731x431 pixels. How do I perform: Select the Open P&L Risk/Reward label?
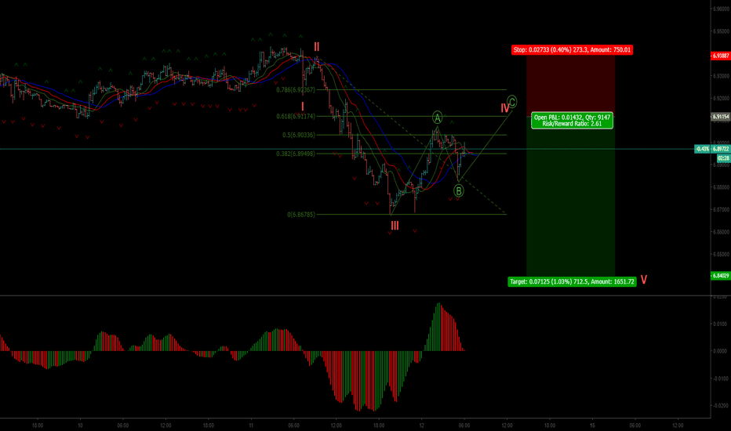pyautogui.click(x=572, y=121)
